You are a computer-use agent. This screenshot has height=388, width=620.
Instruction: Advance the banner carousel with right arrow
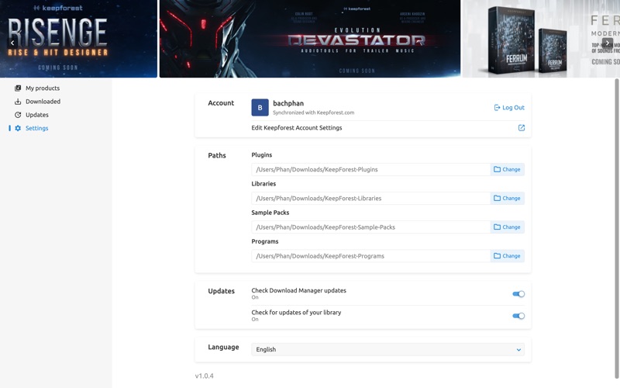(608, 43)
